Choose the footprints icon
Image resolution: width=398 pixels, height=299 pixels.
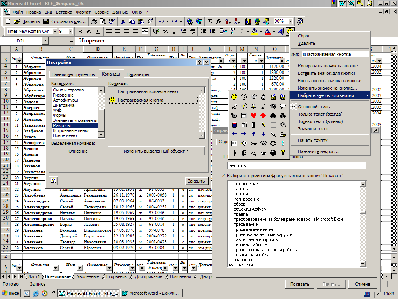click(283, 125)
